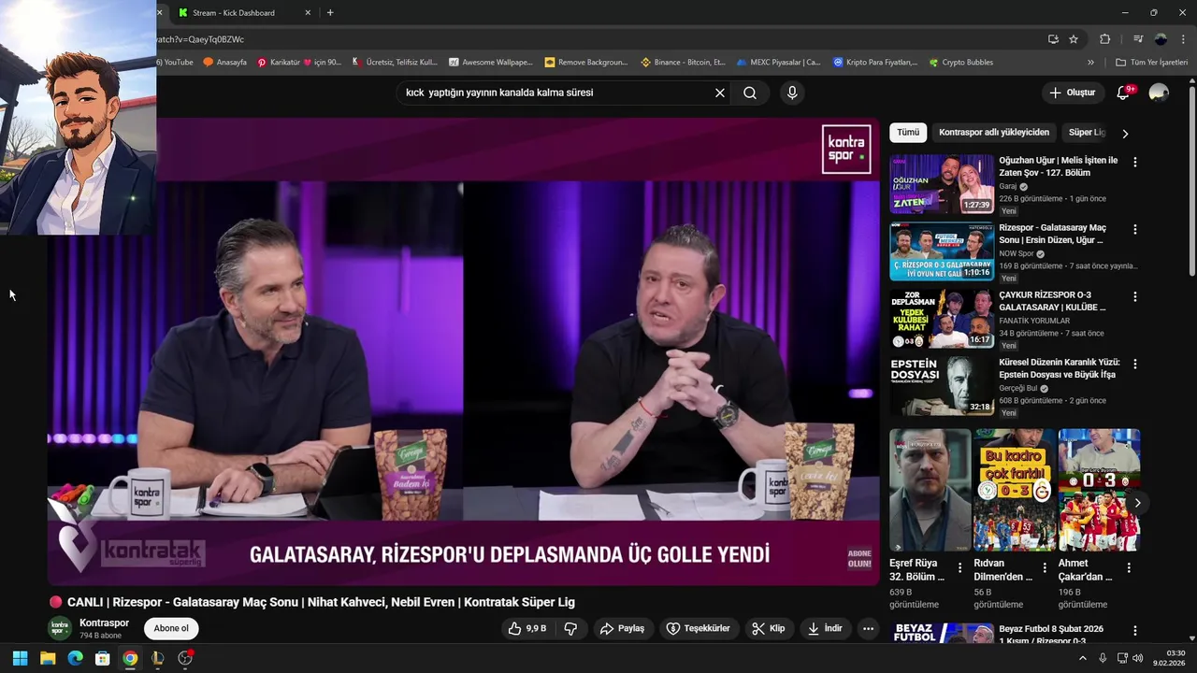
Task: Open options for Beyaz Futbol 8 Şubat video
Action: click(x=1135, y=631)
